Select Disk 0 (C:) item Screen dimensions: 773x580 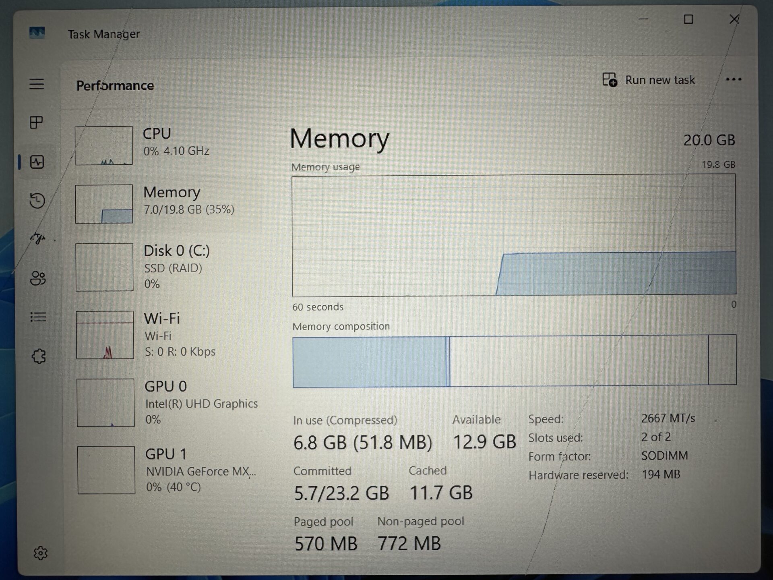[169, 267]
